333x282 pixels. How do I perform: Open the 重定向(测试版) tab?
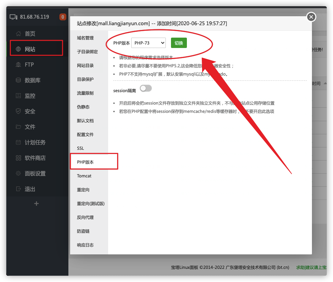[x=91, y=204]
